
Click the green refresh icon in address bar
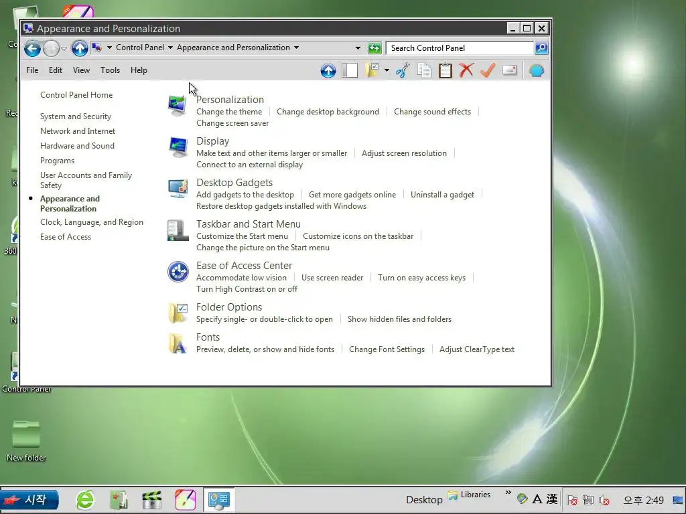[x=374, y=48]
